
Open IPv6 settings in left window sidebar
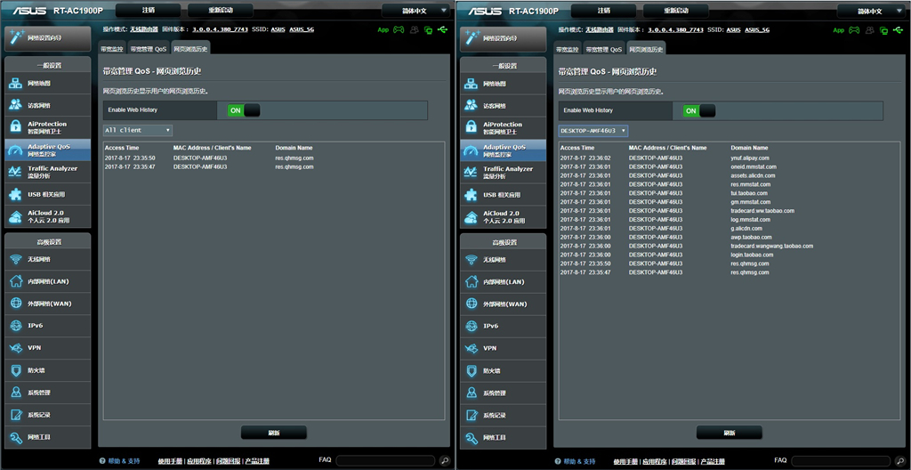tap(48, 326)
